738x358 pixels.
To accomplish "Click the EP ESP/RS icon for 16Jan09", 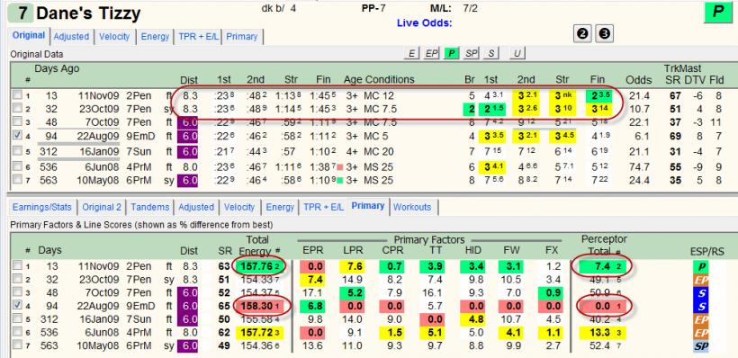I will pos(701,319).
